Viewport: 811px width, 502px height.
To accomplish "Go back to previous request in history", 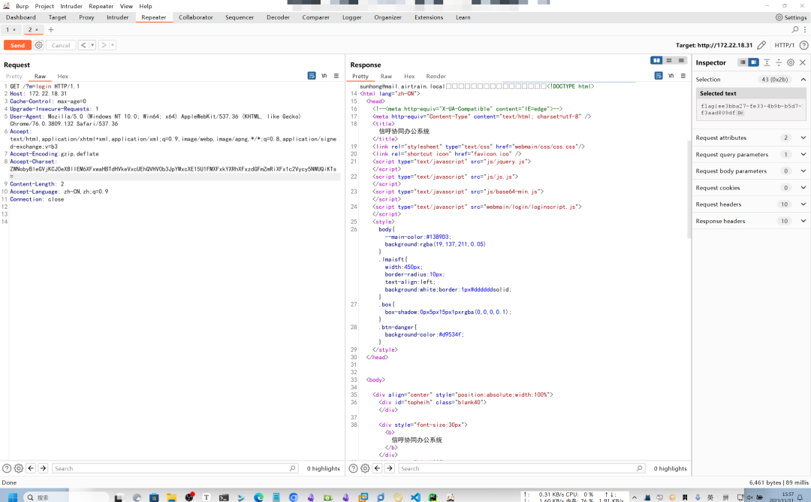I will coord(83,46).
